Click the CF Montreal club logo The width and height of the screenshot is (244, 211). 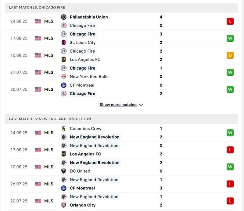64,85
